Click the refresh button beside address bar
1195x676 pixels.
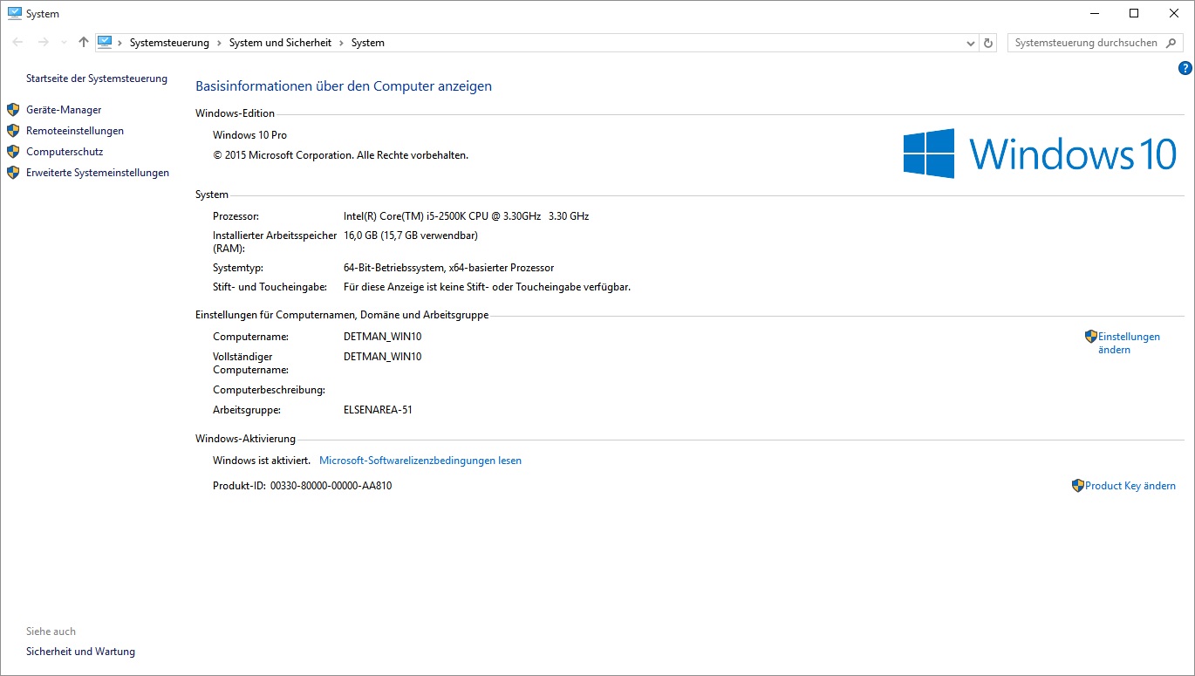coord(988,43)
